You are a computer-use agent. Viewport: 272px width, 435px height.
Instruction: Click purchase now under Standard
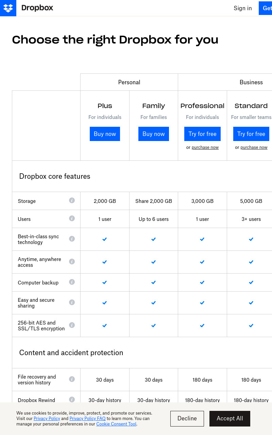(254, 147)
